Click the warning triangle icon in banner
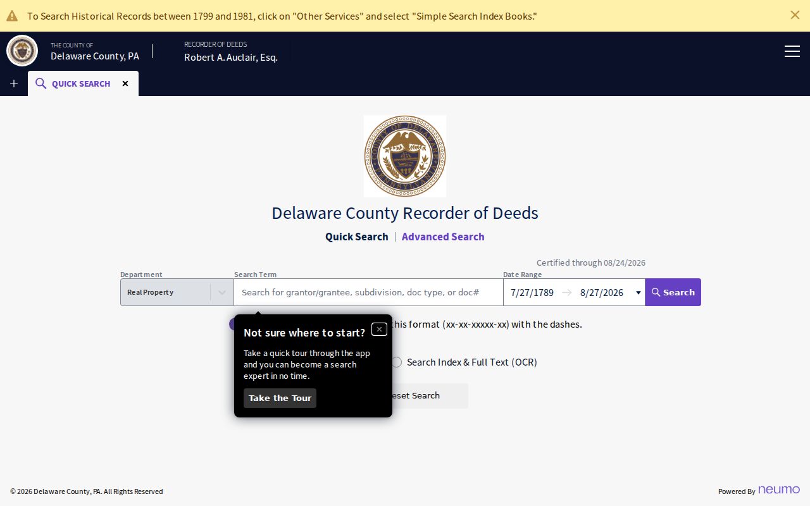The width and height of the screenshot is (810, 506). pyautogui.click(x=12, y=16)
